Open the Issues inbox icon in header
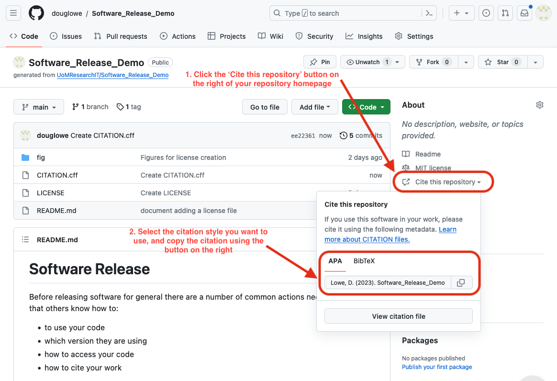The width and height of the screenshot is (557, 381). (486, 13)
